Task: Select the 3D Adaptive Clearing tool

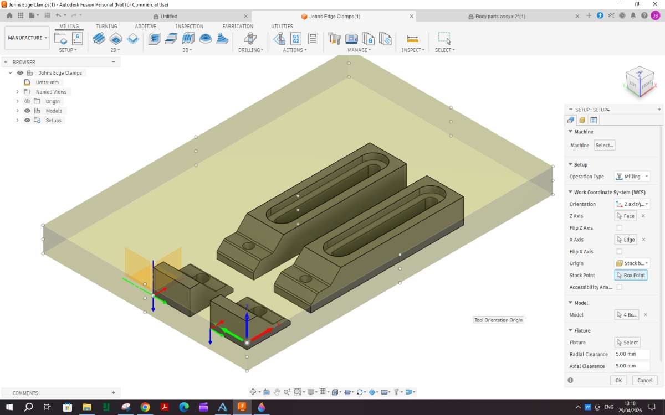Action: coord(155,38)
